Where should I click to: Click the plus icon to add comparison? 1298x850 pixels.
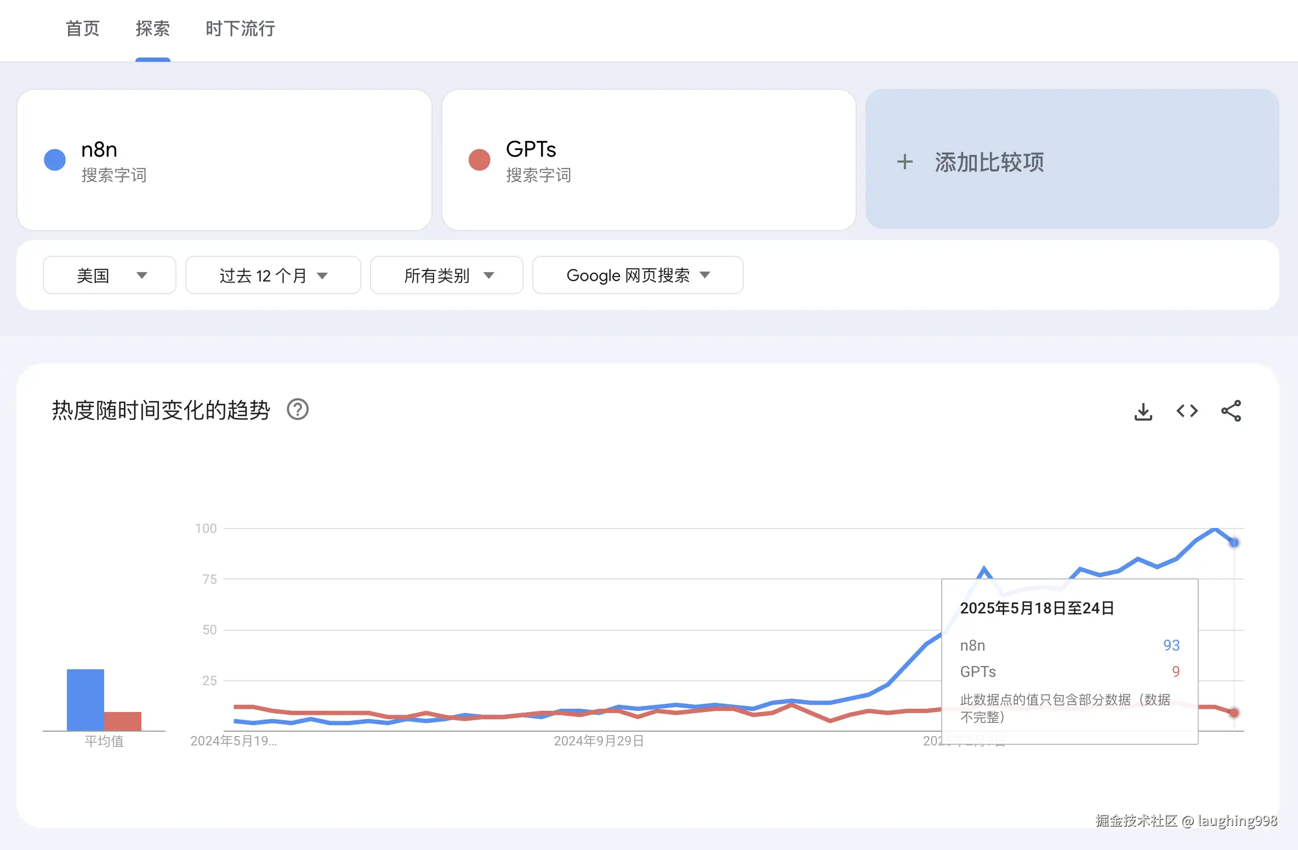[904, 162]
